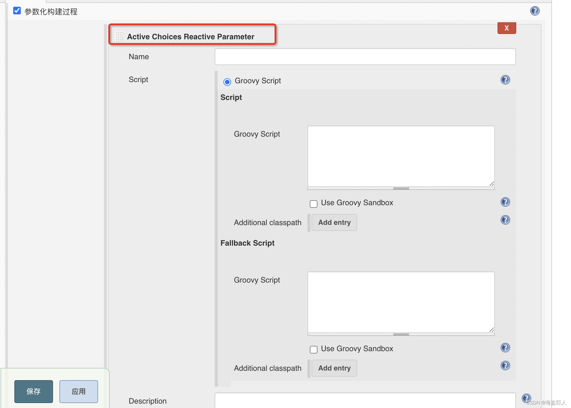
Task: Uncheck the 参数化构建过程 checkbox
Action: (x=17, y=11)
